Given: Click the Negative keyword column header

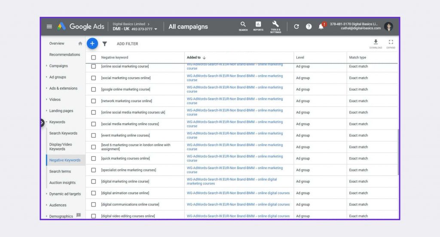Looking at the screenshot, I should pos(114,58).
